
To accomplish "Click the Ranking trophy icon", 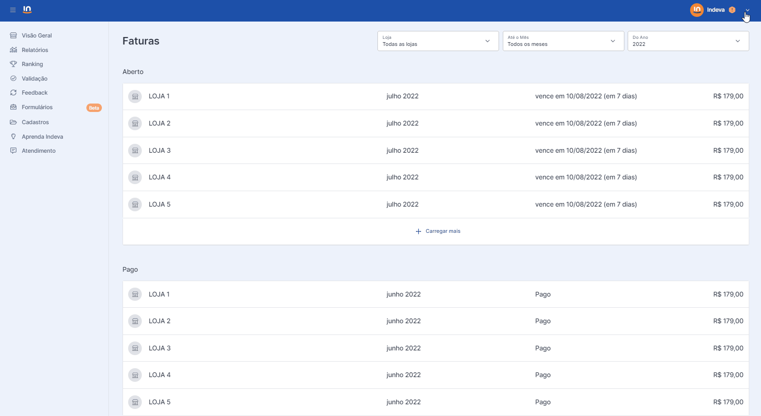I will pos(14,64).
